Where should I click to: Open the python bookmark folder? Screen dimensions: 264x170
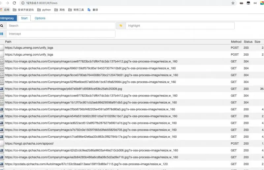44,10
